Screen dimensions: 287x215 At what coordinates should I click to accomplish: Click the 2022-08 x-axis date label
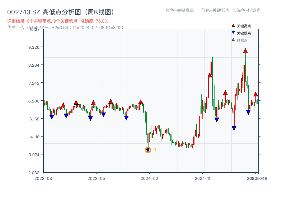[43, 178]
